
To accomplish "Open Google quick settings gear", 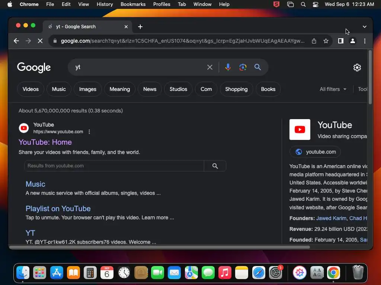I will 357,68.
